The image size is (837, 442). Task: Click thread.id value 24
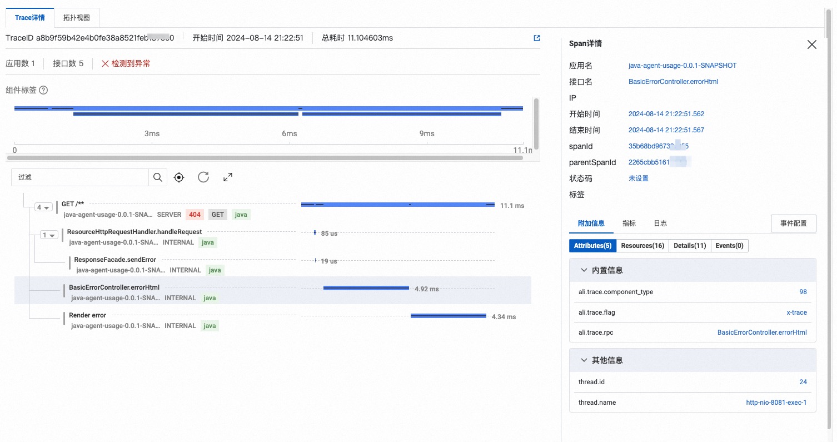click(x=803, y=382)
